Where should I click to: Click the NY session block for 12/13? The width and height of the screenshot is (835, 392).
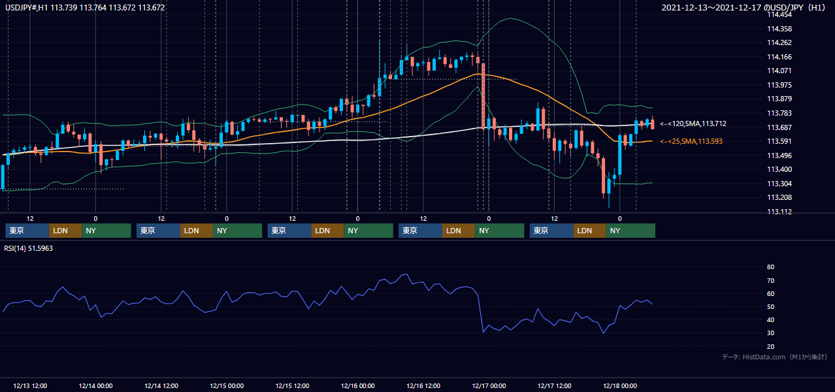pos(106,231)
